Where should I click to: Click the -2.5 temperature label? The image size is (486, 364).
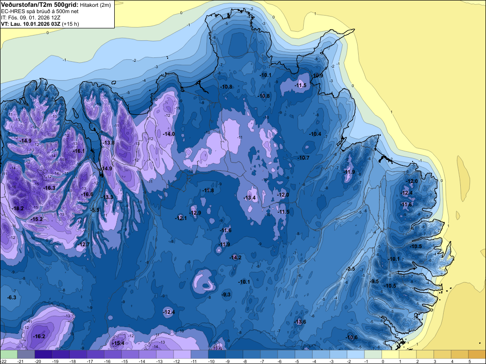350,269
